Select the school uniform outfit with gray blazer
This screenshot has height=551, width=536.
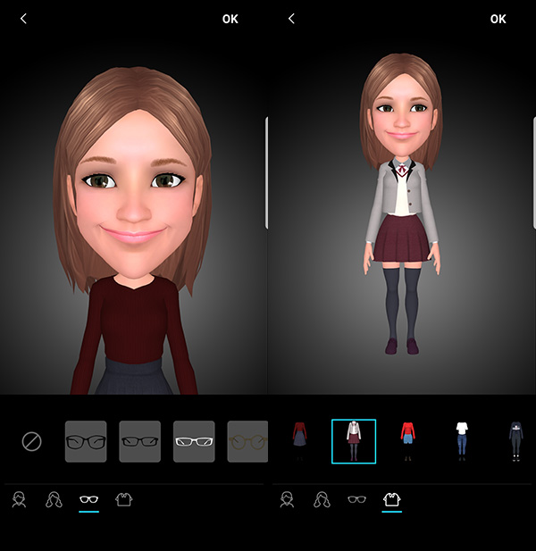(354, 441)
